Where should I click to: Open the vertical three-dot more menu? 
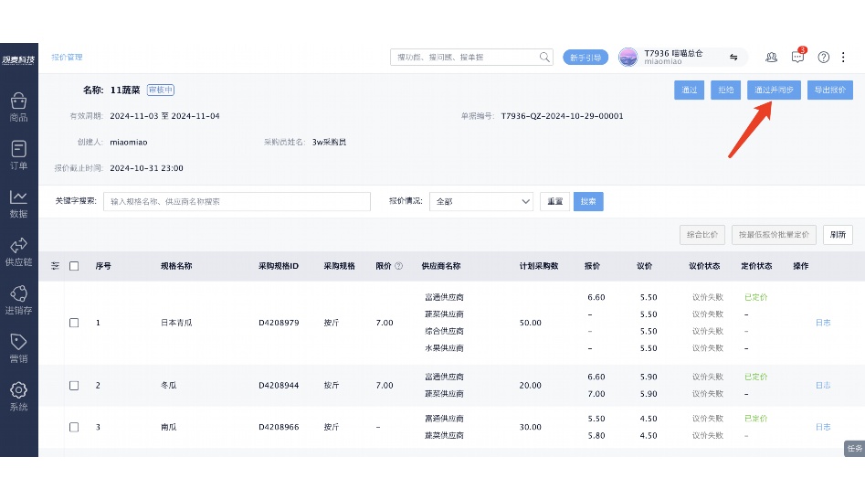click(843, 57)
